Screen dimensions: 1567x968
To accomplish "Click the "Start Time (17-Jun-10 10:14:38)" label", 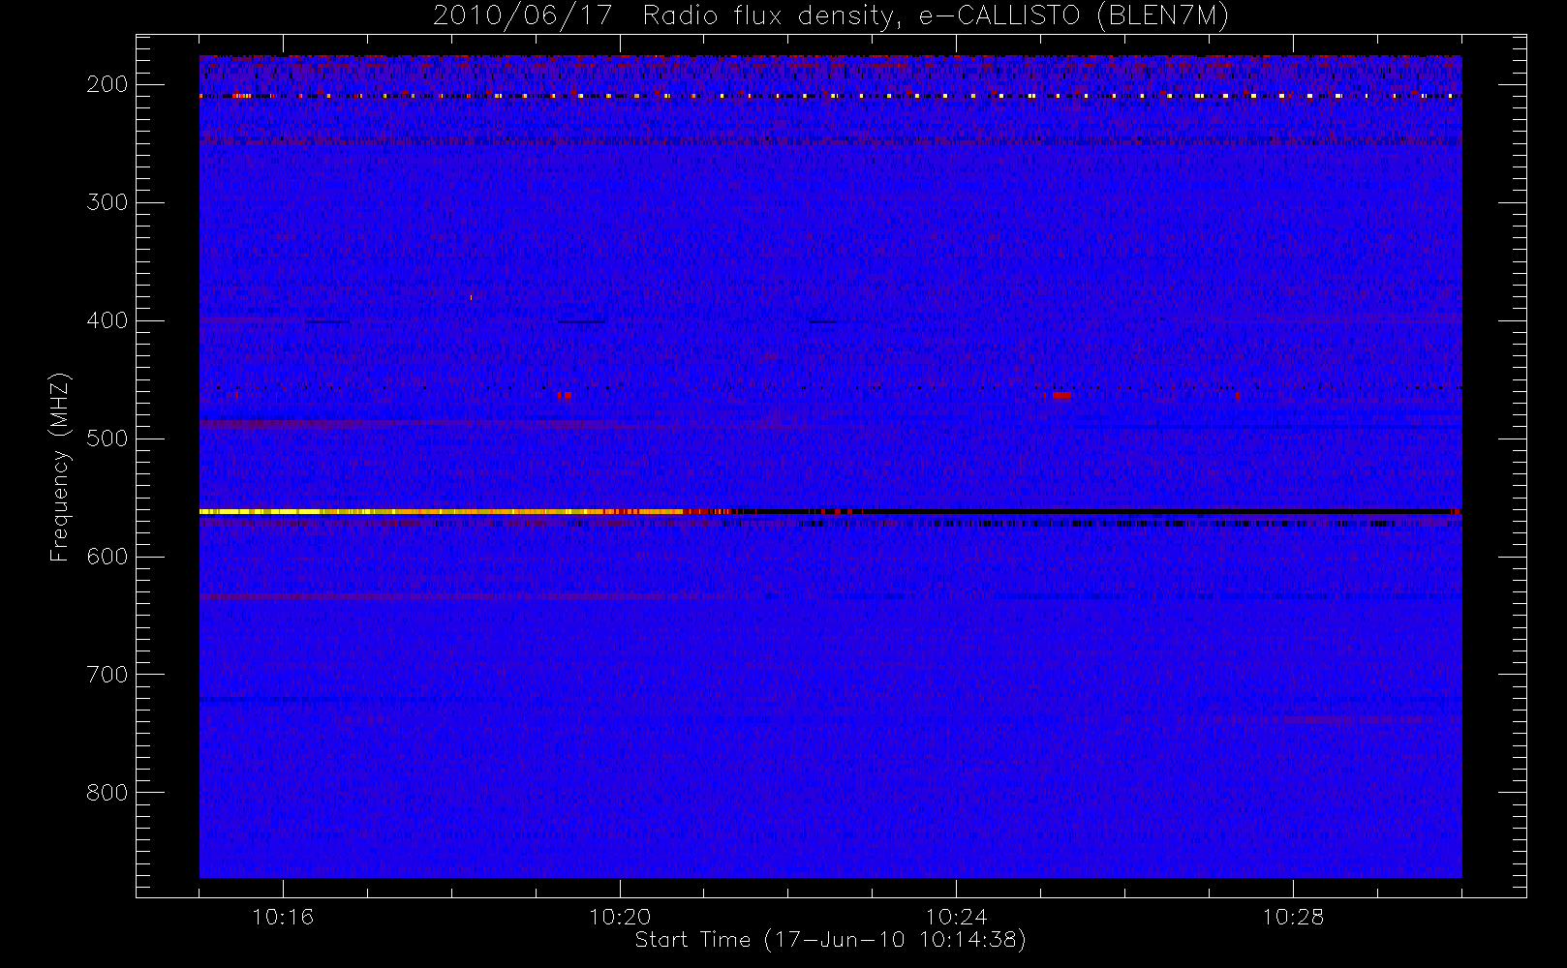I will (830, 940).
